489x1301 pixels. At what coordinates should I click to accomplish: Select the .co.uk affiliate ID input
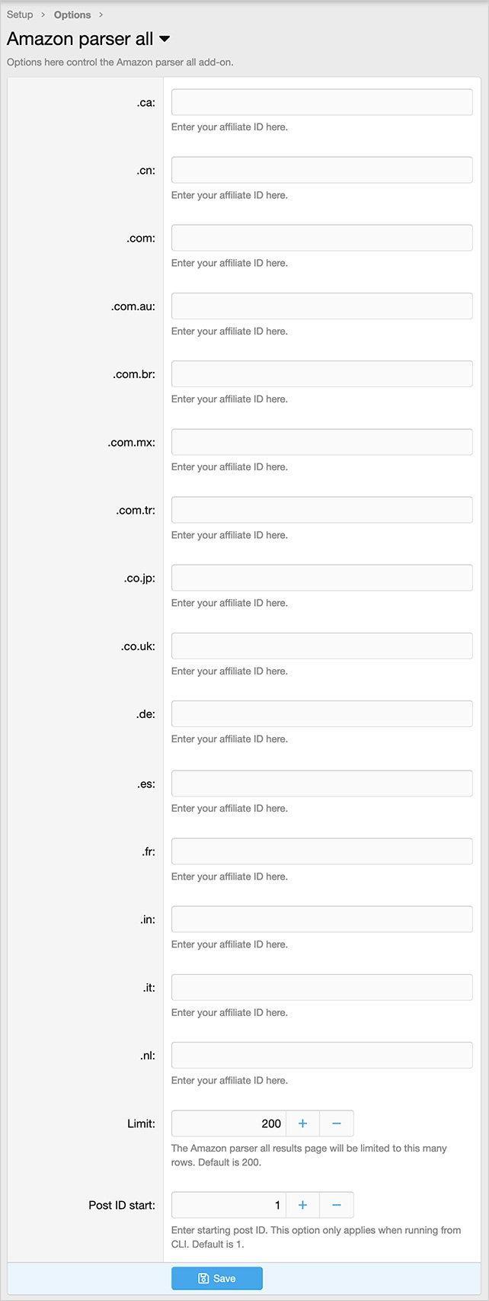tap(321, 646)
